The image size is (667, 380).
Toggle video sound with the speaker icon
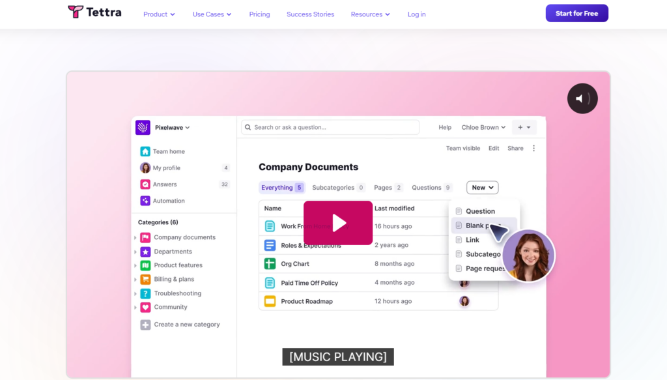tap(582, 99)
